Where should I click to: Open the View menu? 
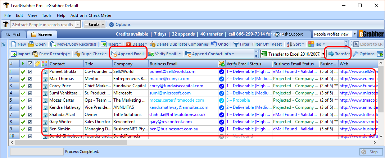pyautogui.click(x=32, y=15)
